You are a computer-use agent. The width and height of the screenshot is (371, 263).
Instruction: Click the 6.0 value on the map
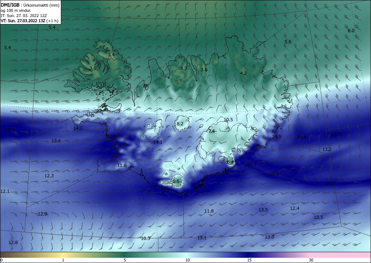point(351,31)
